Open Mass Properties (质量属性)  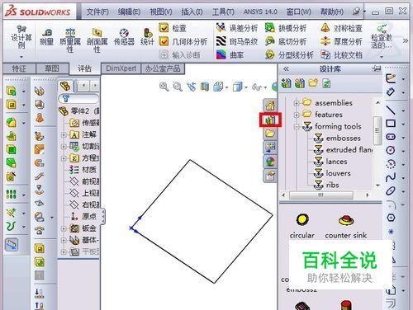70,40
